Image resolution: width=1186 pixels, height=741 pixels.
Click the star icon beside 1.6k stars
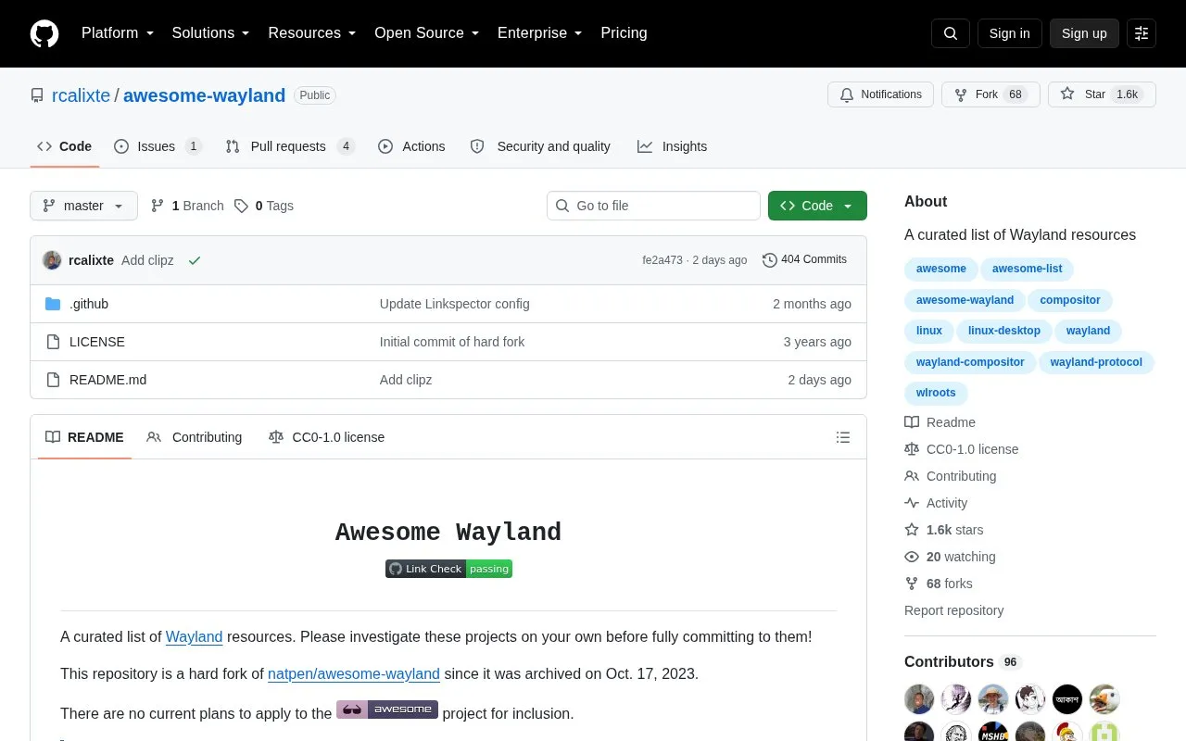click(x=912, y=530)
